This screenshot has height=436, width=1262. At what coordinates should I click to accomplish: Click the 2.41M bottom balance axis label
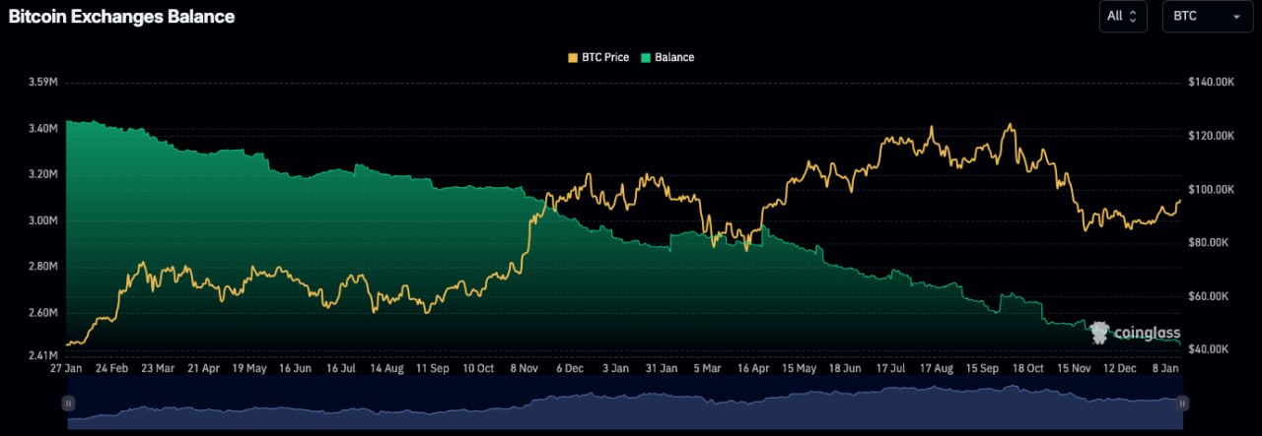44,355
